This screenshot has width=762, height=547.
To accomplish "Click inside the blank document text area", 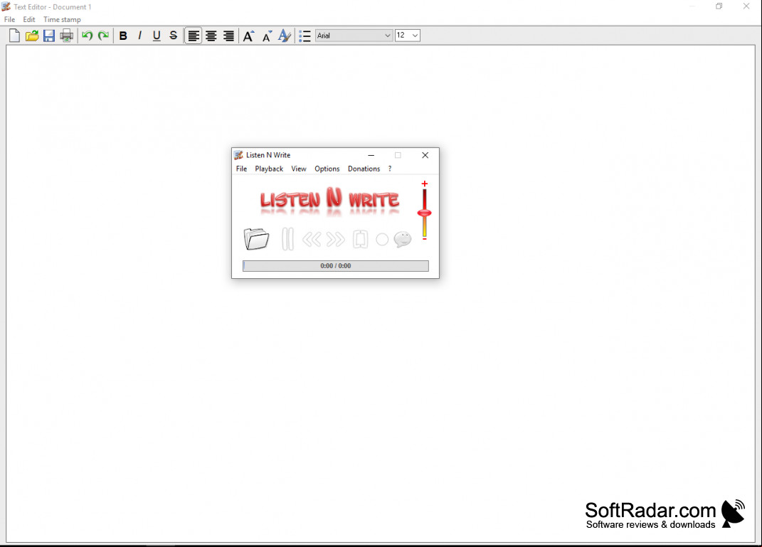I will point(381,294).
